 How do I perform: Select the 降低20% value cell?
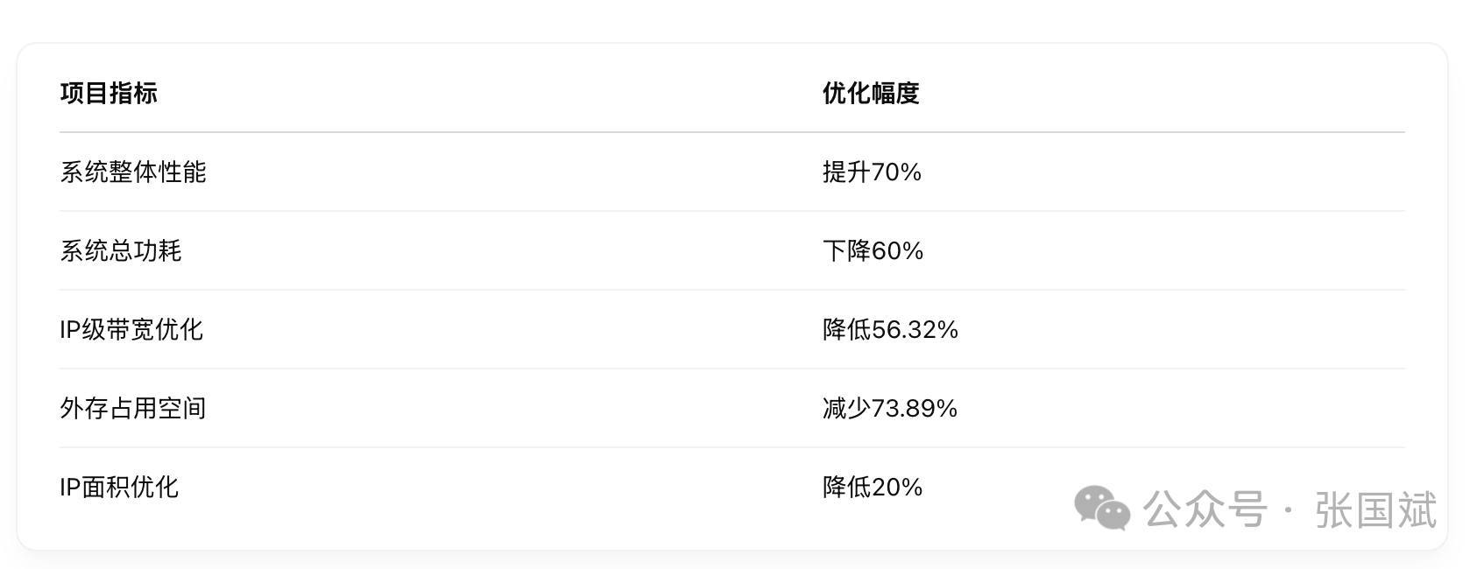(873, 488)
